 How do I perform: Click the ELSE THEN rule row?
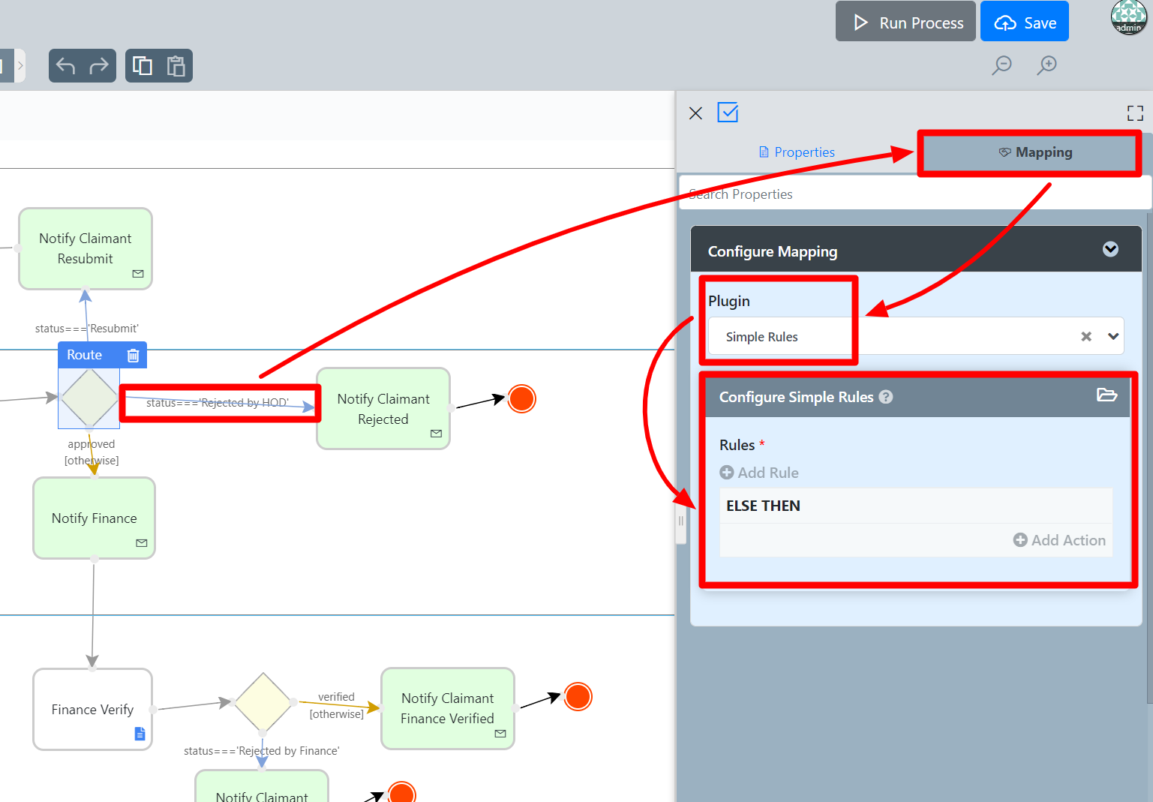pos(915,506)
